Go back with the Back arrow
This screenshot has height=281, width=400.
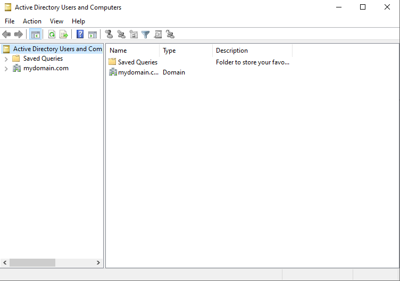point(6,34)
